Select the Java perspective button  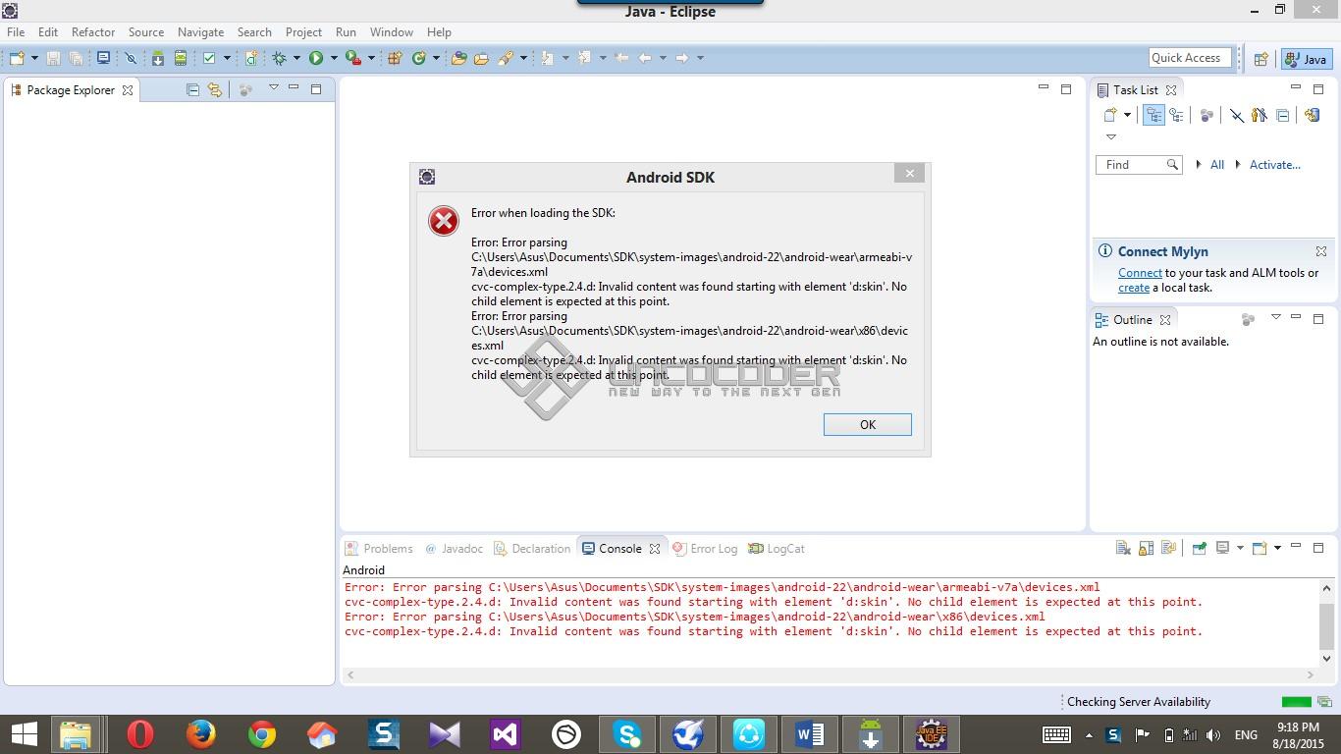1306,59
